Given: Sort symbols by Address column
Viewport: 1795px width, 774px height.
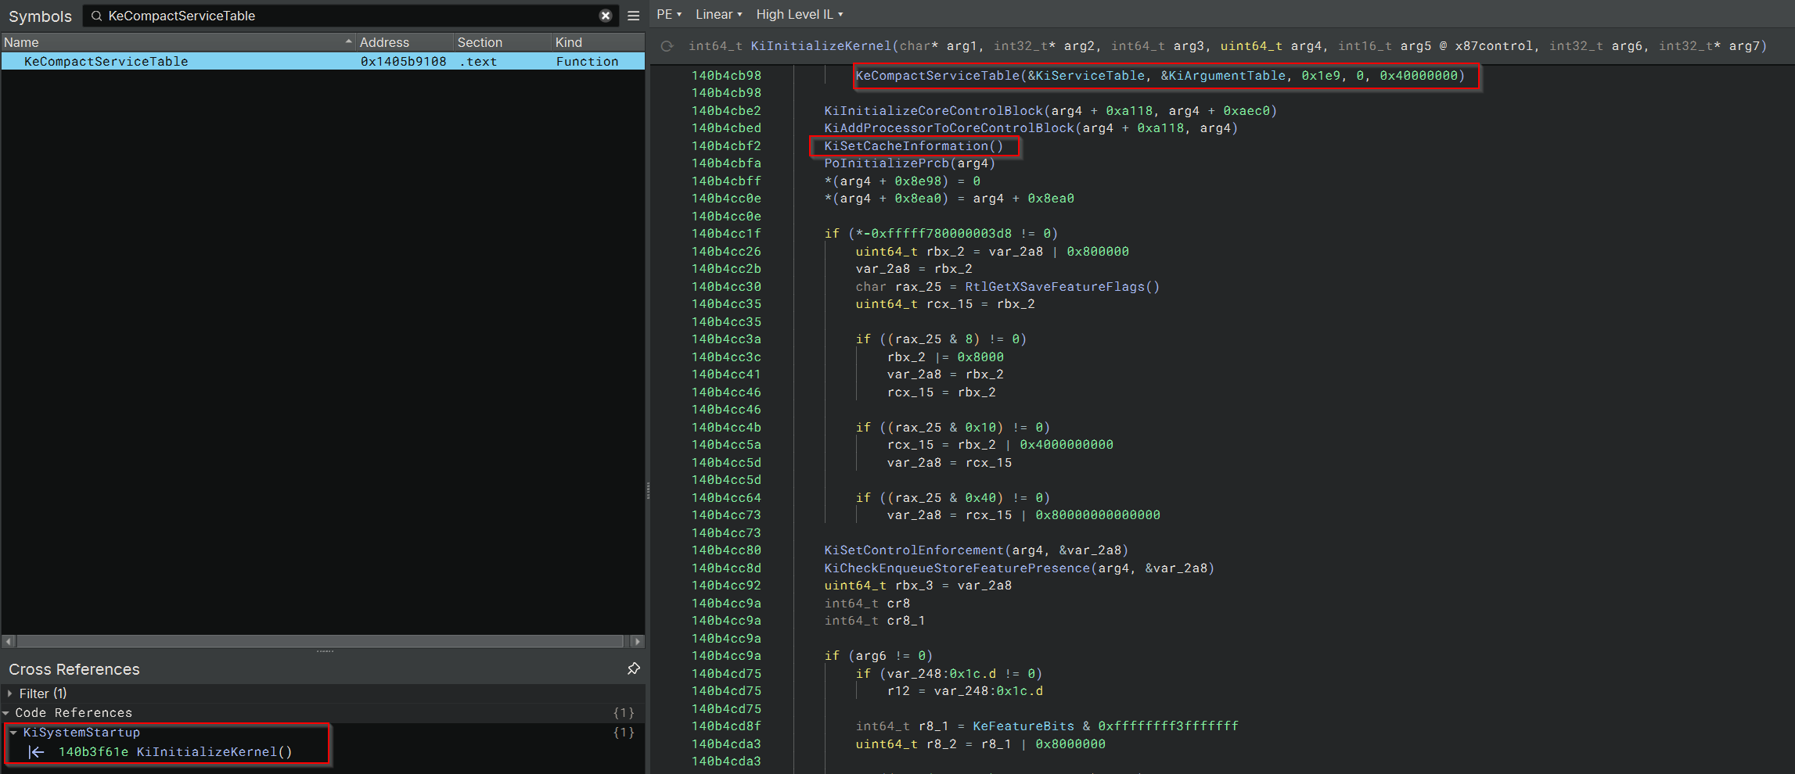Looking at the screenshot, I should click(405, 42).
